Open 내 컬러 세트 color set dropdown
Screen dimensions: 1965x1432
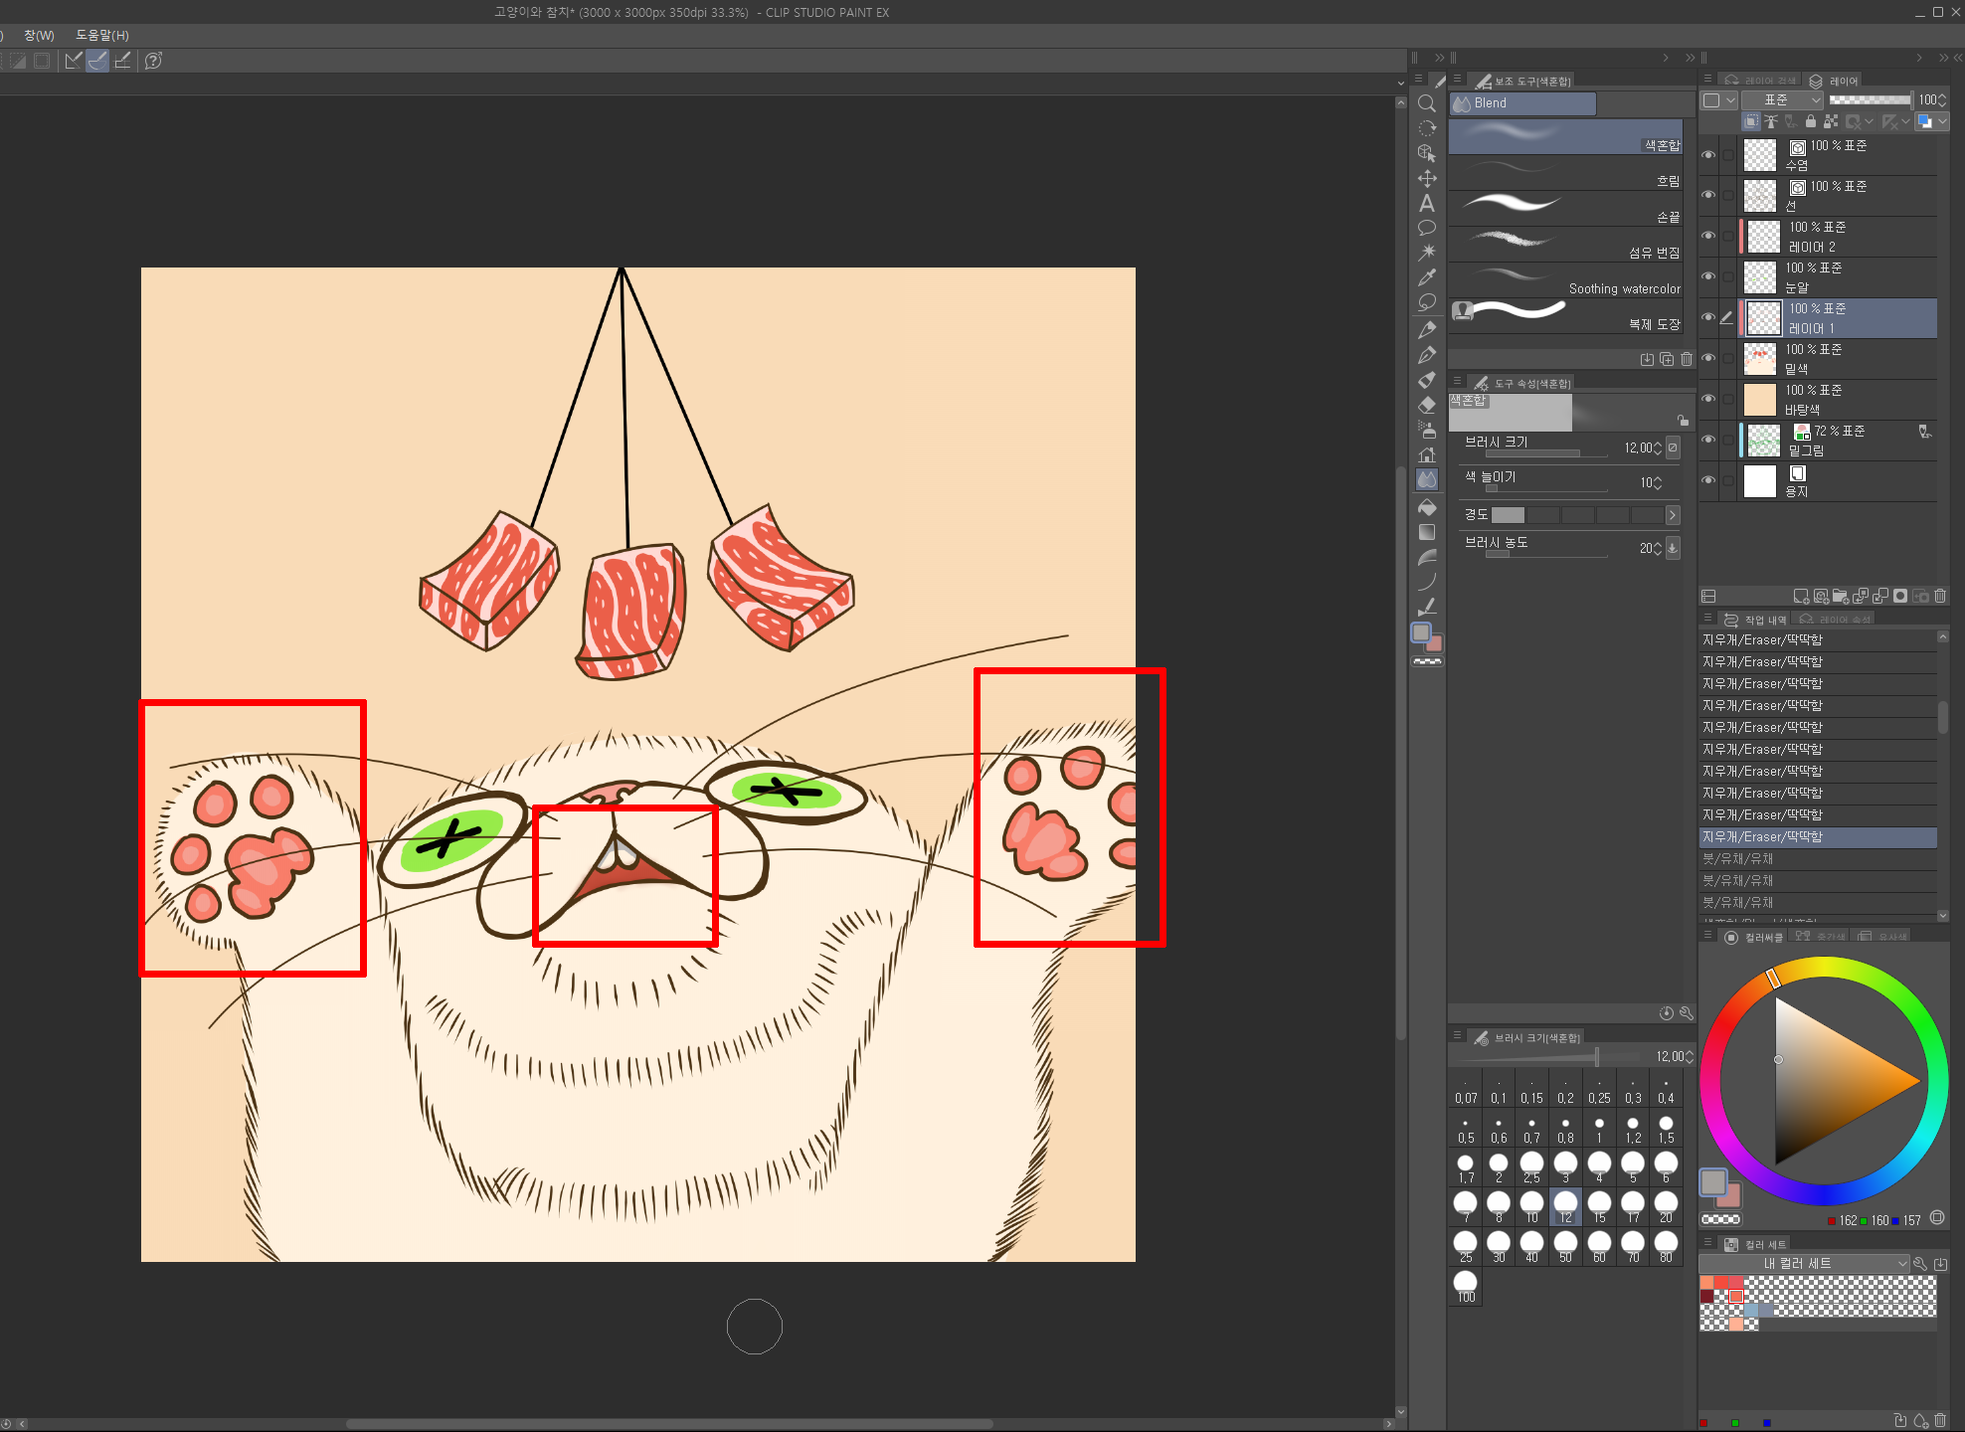[1805, 1263]
